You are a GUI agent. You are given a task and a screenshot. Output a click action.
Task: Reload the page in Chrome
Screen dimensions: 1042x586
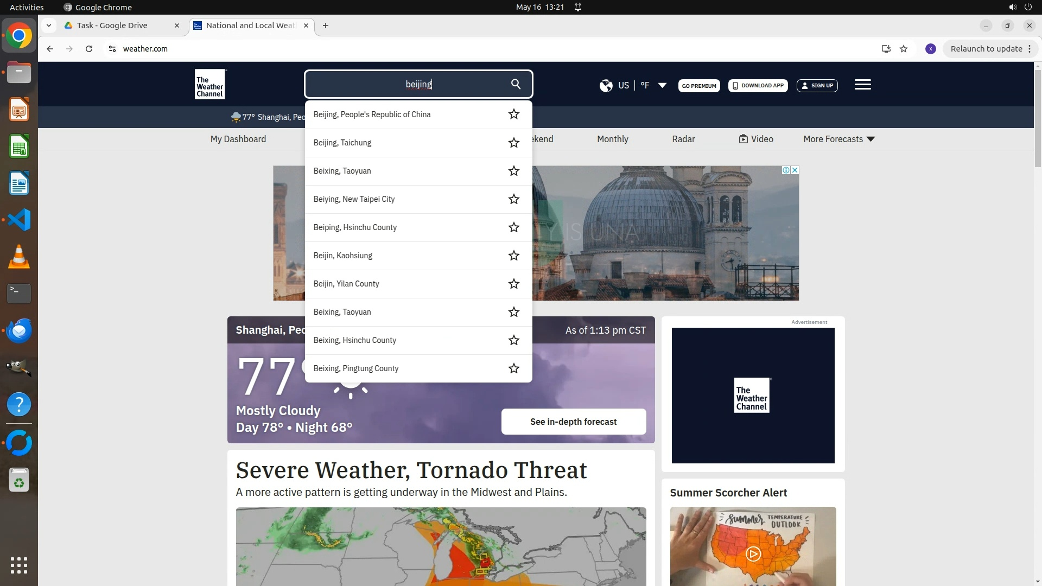click(89, 49)
